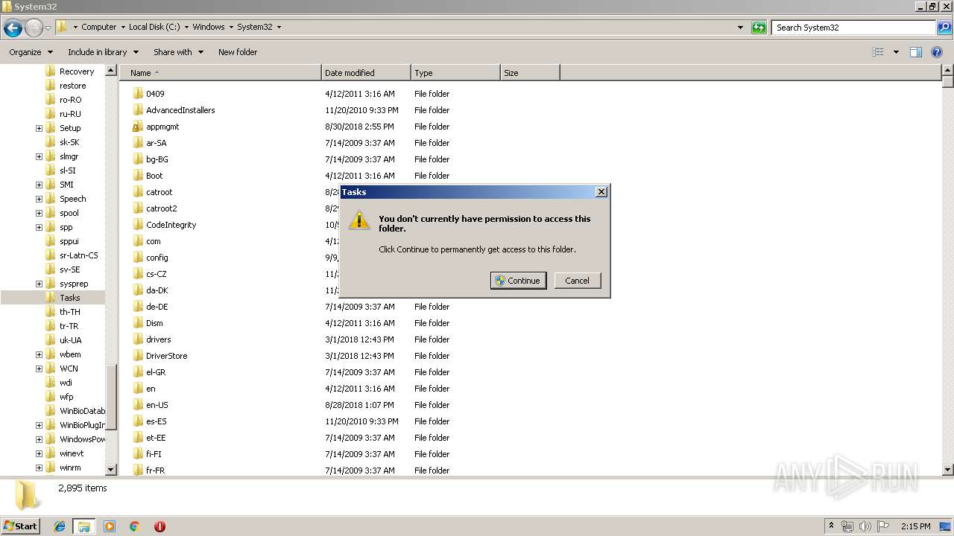The width and height of the screenshot is (954, 536).
Task: Expand the wbem folder node
Action: tap(39, 354)
